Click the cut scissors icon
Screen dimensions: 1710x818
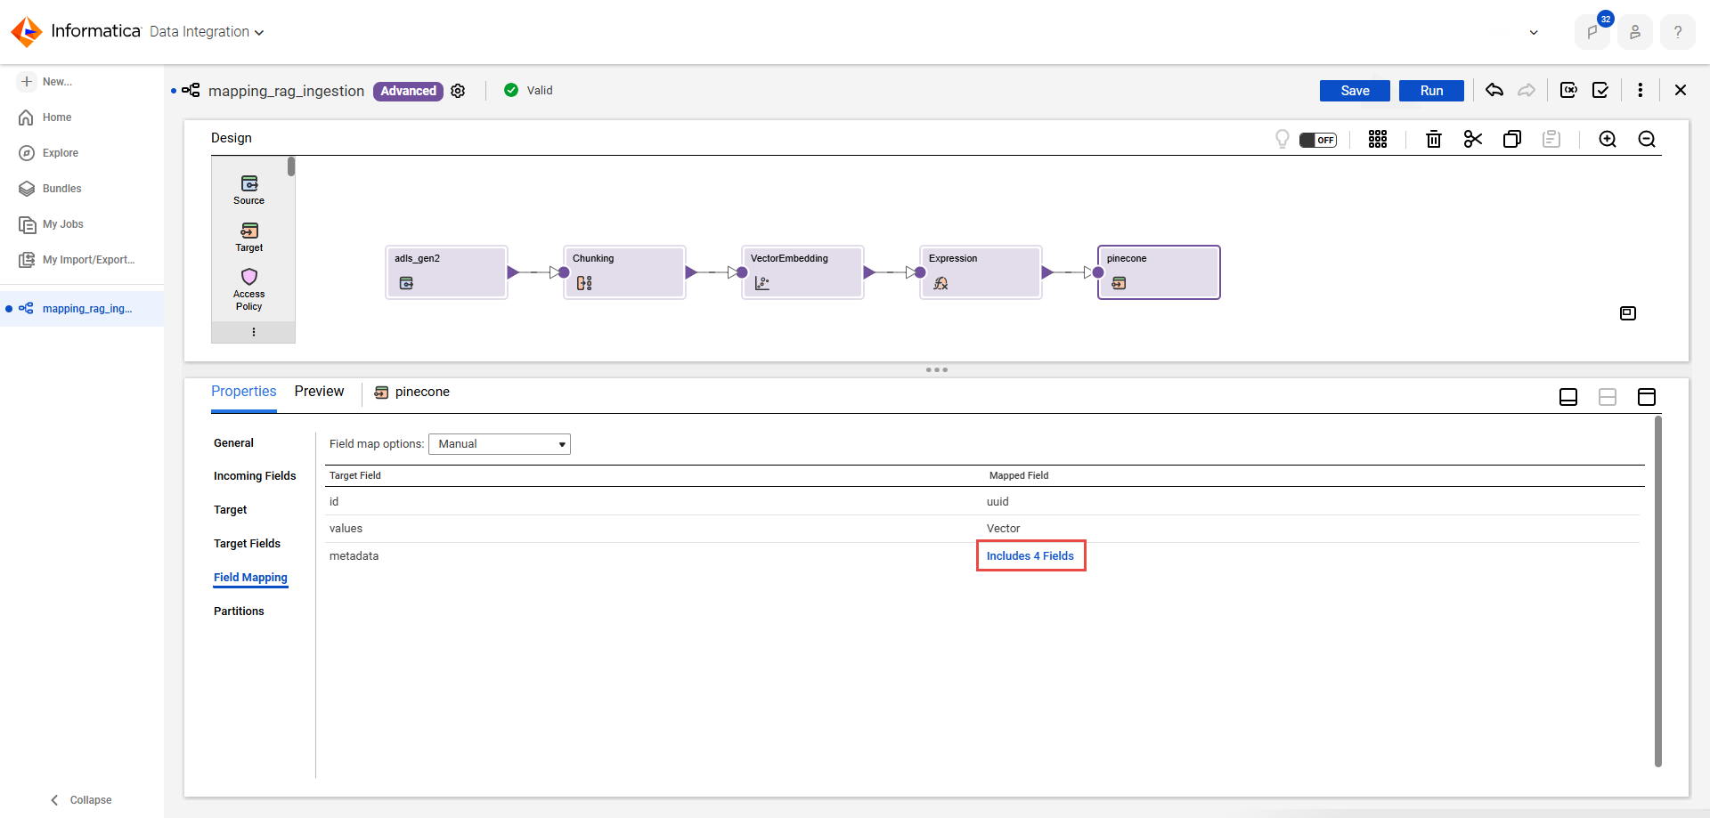(1473, 139)
